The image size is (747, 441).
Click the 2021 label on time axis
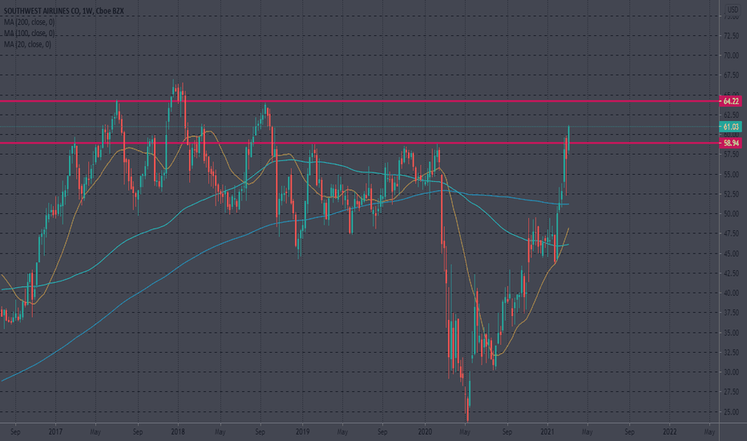coord(547,432)
